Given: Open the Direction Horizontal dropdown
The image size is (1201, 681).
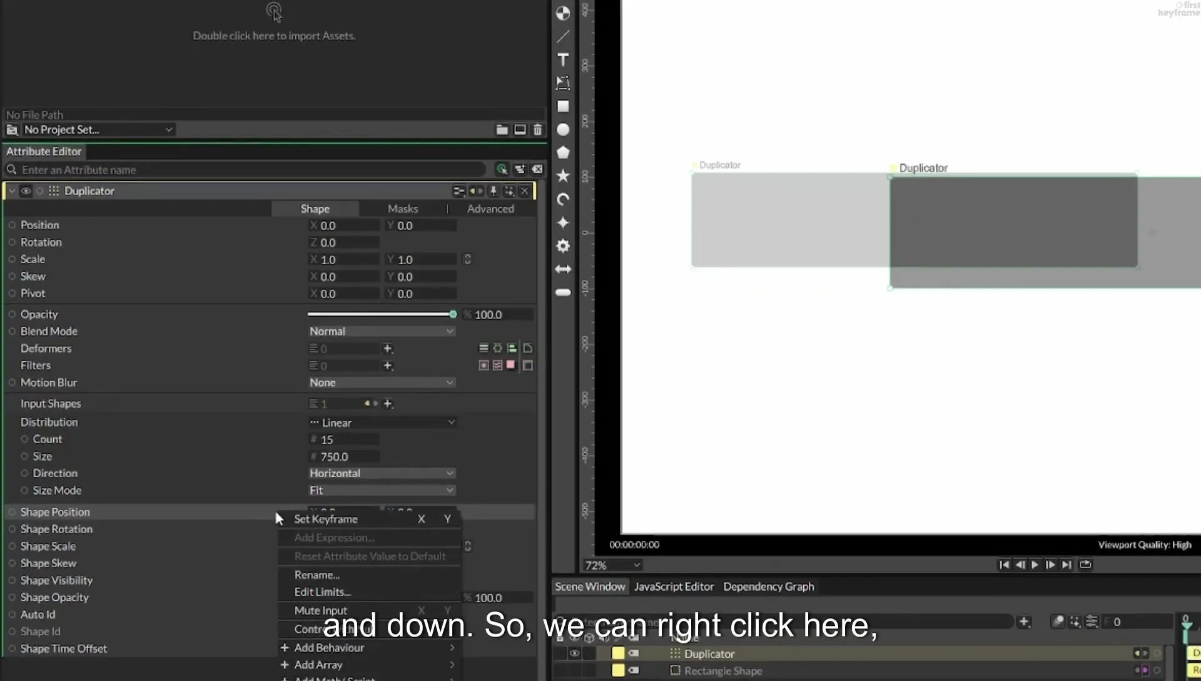Looking at the screenshot, I should point(382,473).
